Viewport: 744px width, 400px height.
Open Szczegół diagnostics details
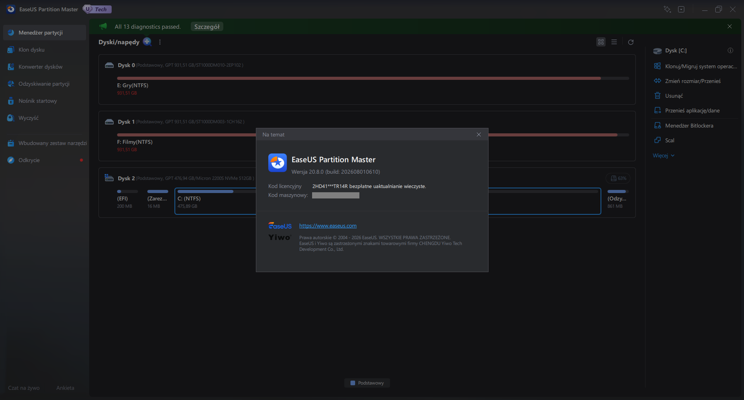pos(207,26)
